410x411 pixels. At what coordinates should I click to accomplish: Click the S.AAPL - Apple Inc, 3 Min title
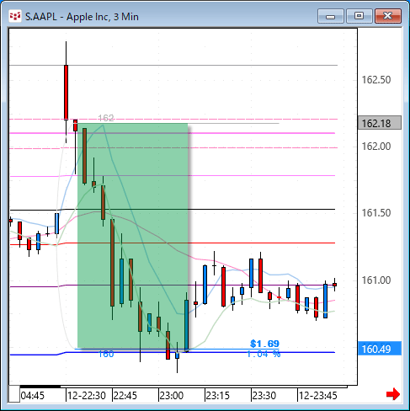82,17
